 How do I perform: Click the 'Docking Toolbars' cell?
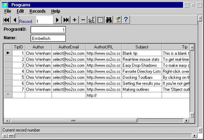click(142, 77)
